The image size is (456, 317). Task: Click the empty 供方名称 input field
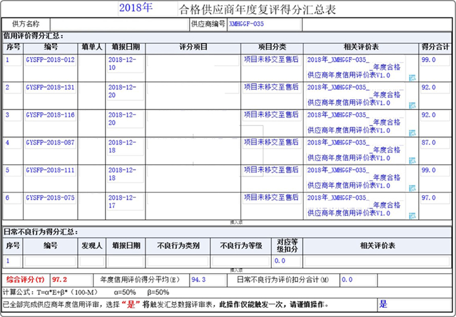click(119, 25)
